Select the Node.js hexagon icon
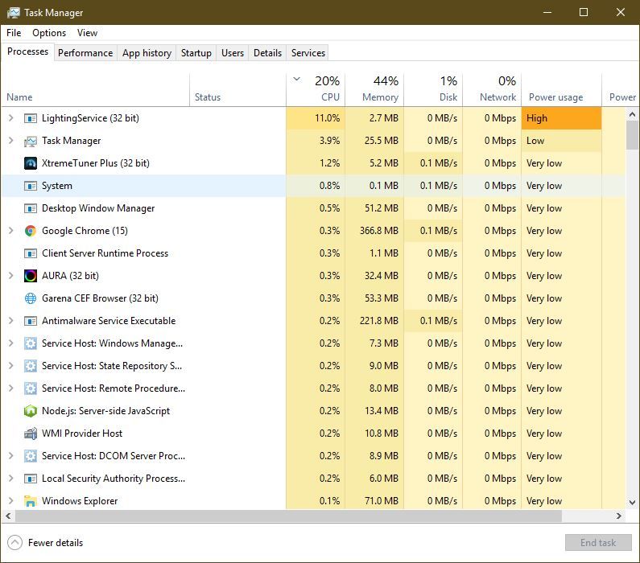640x563 pixels. tap(31, 411)
